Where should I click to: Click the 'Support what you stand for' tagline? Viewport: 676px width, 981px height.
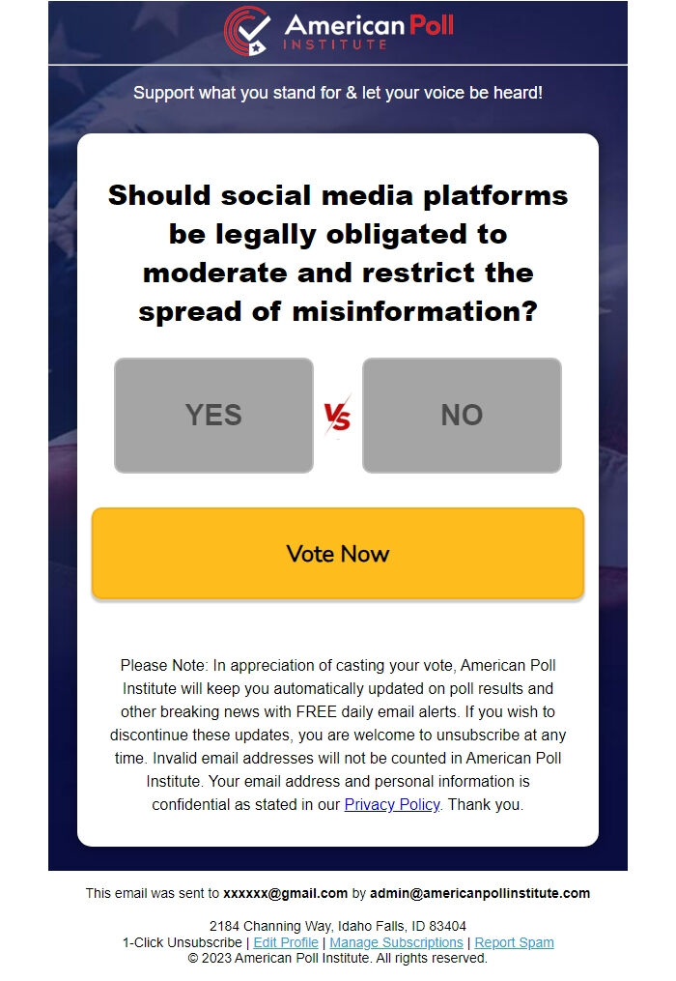click(x=338, y=93)
